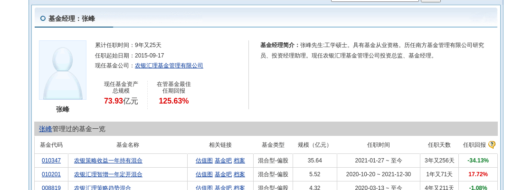Click the 规模（亿元） column header
532x190 pixels.
(x=315, y=145)
